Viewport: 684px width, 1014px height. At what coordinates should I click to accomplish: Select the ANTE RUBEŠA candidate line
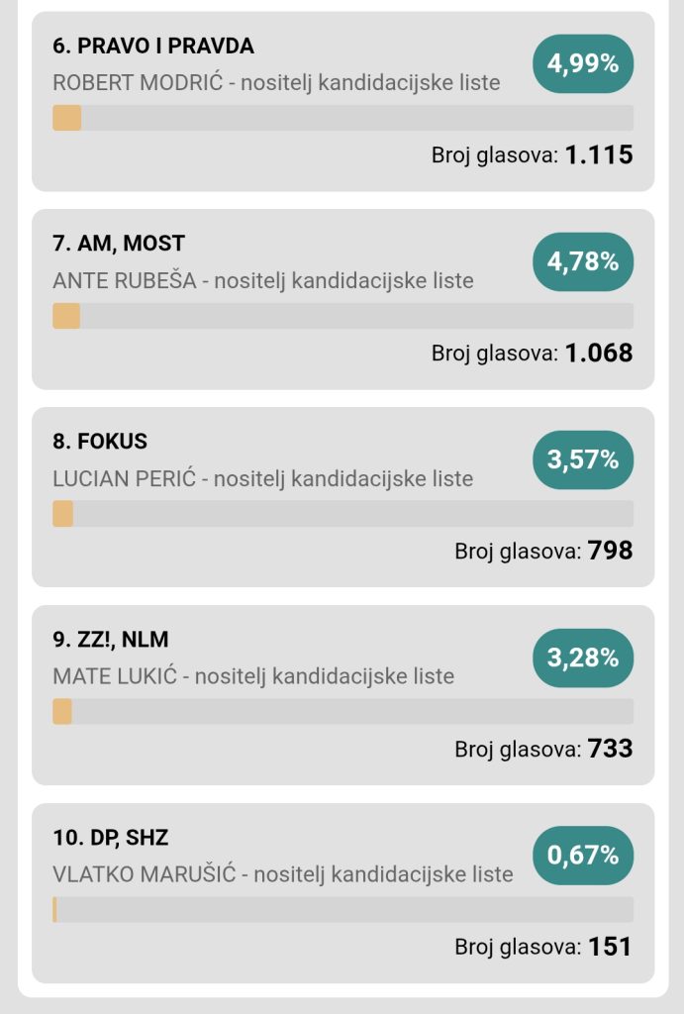point(263,280)
